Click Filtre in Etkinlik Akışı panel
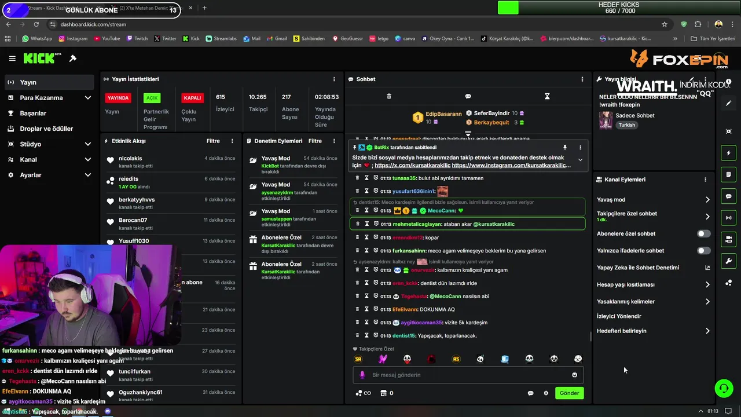Screen dimensions: 741x417 coord(213,141)
